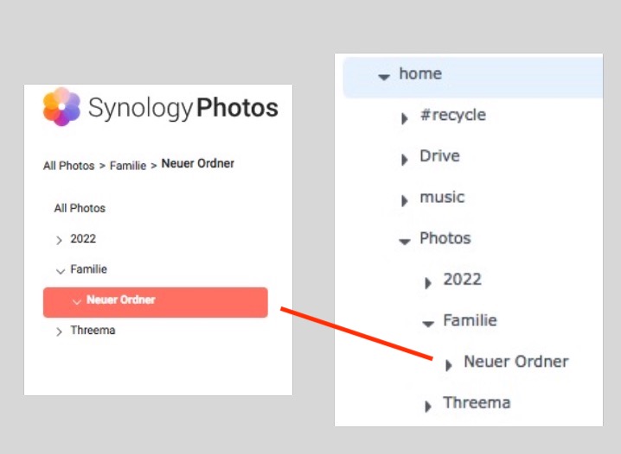Open All Photos breadcrumb link

click(68, 166)
